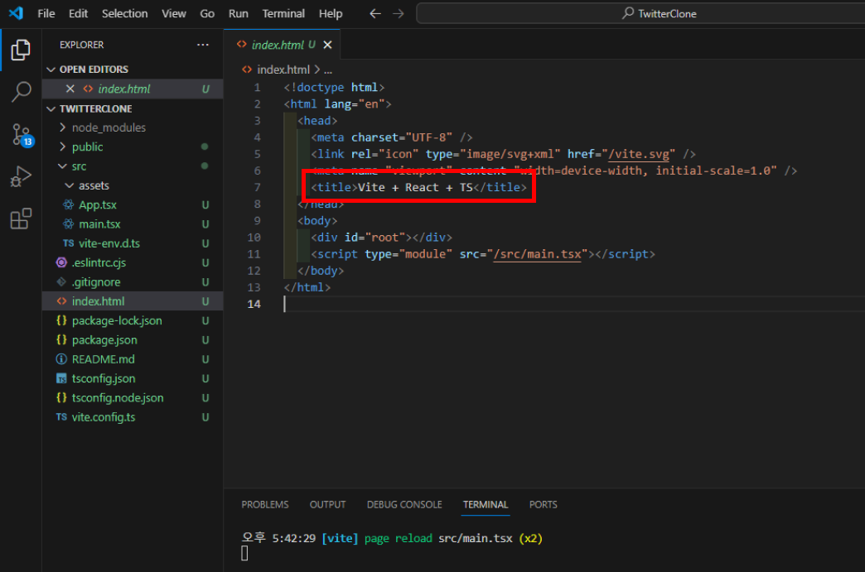
Task: Open package.json from the file tree
Action: click(x=104, y=339)
